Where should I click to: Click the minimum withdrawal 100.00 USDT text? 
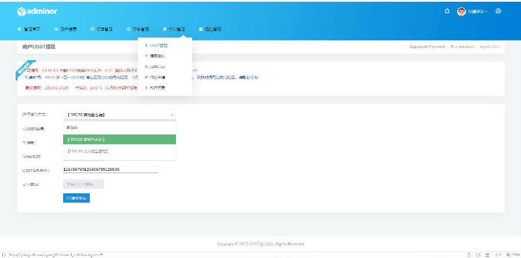tap(46, 88)
